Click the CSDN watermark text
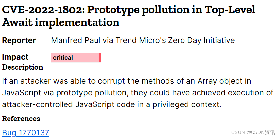 coord(253,132)
